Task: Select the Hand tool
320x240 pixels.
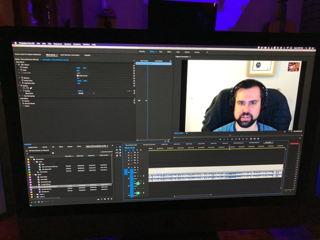Action: (117, 155)
